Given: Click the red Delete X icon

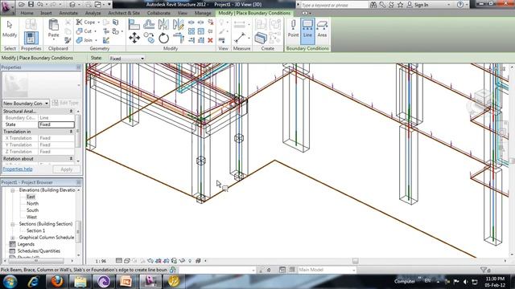Looking at the screenshot, I should click(x=210, y=40).
